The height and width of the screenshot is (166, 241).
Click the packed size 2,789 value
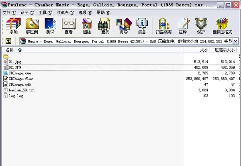(x=229, y=73)
